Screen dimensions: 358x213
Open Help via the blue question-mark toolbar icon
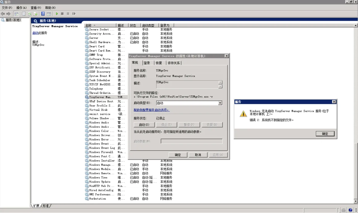pos(43,14)
